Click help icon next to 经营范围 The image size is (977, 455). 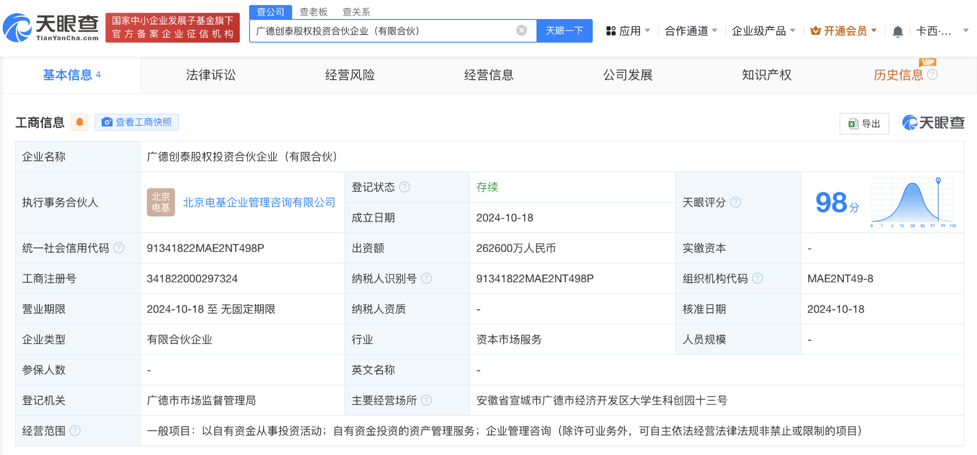coord(75,431)
